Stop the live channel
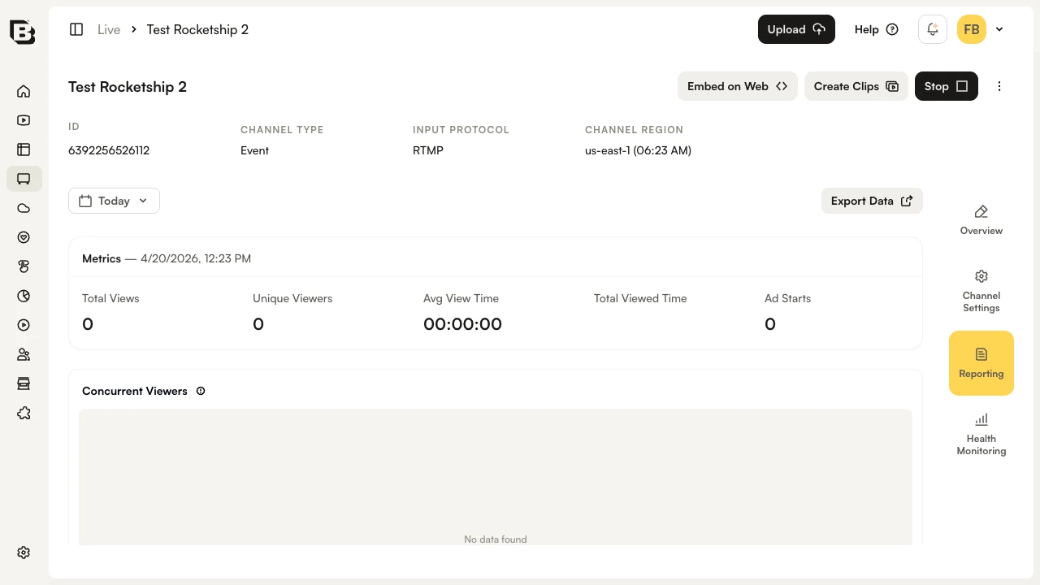Screen dimensions: 1040x585 947,86
